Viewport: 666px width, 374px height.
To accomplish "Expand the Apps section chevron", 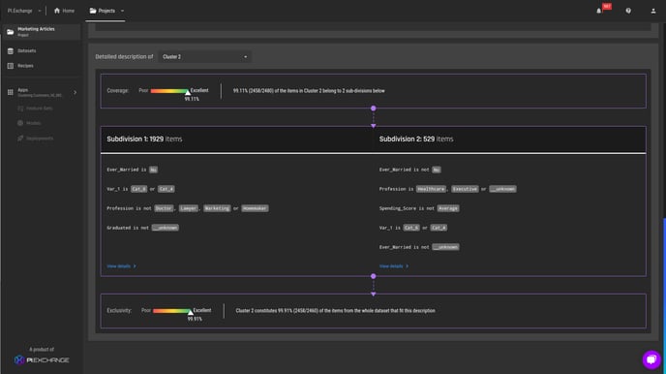I will point(76,92).
